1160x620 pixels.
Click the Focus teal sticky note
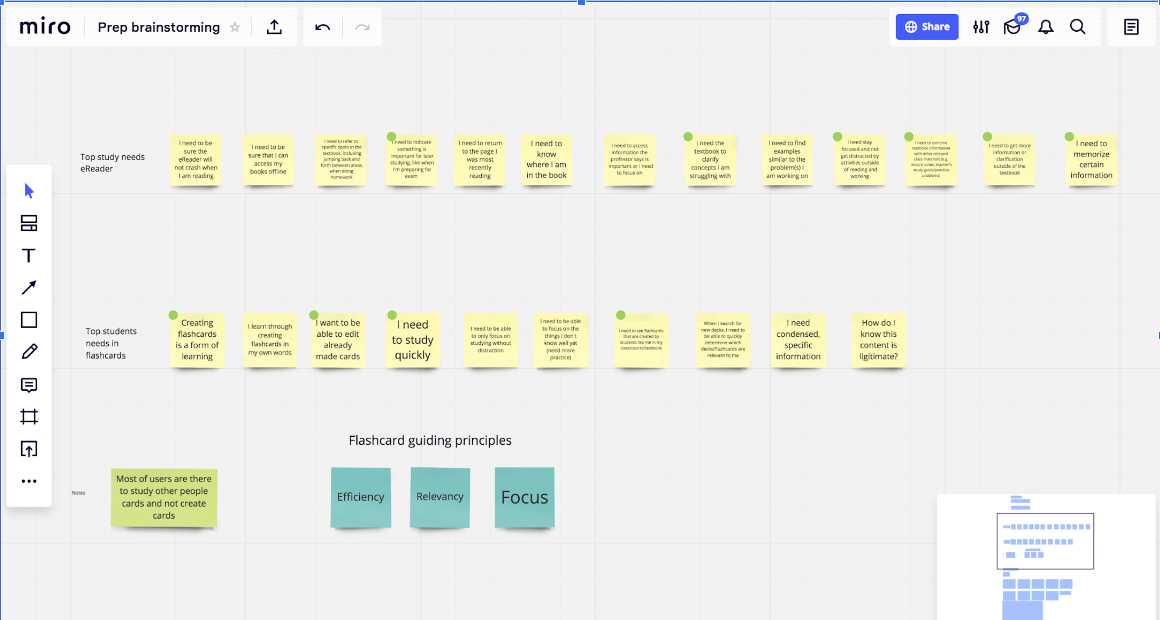click(525, 497)
